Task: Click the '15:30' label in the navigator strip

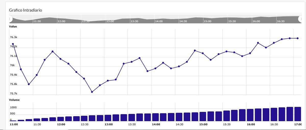Action: click(232, 21)
